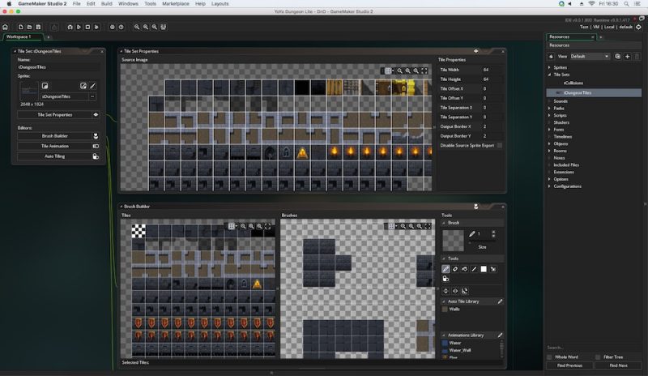Enable Disable Source Sprite Export checkbox
Screen dimensions: 648x376
(x=499, y=145)
